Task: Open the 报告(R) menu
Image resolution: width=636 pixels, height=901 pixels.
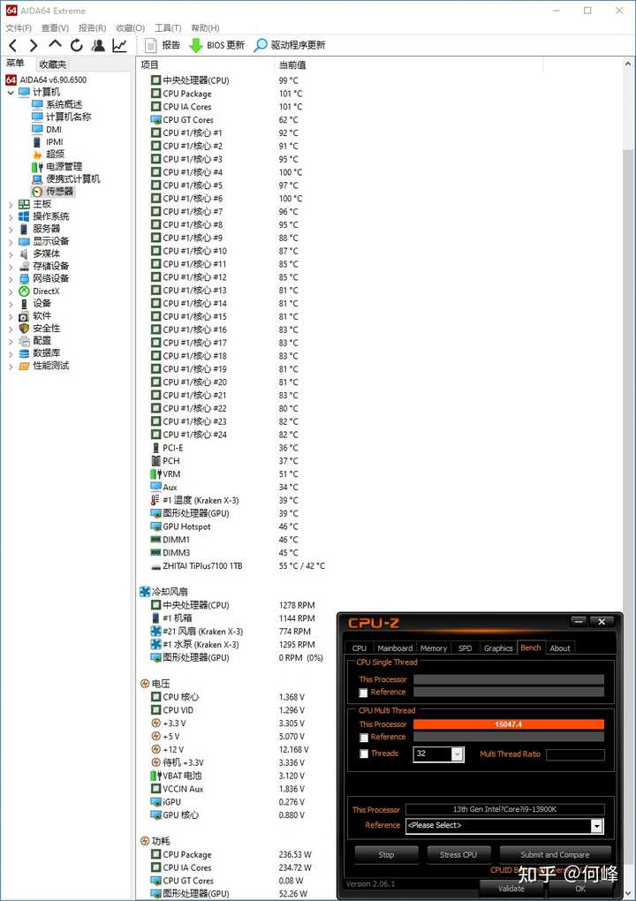Action: 93,27
